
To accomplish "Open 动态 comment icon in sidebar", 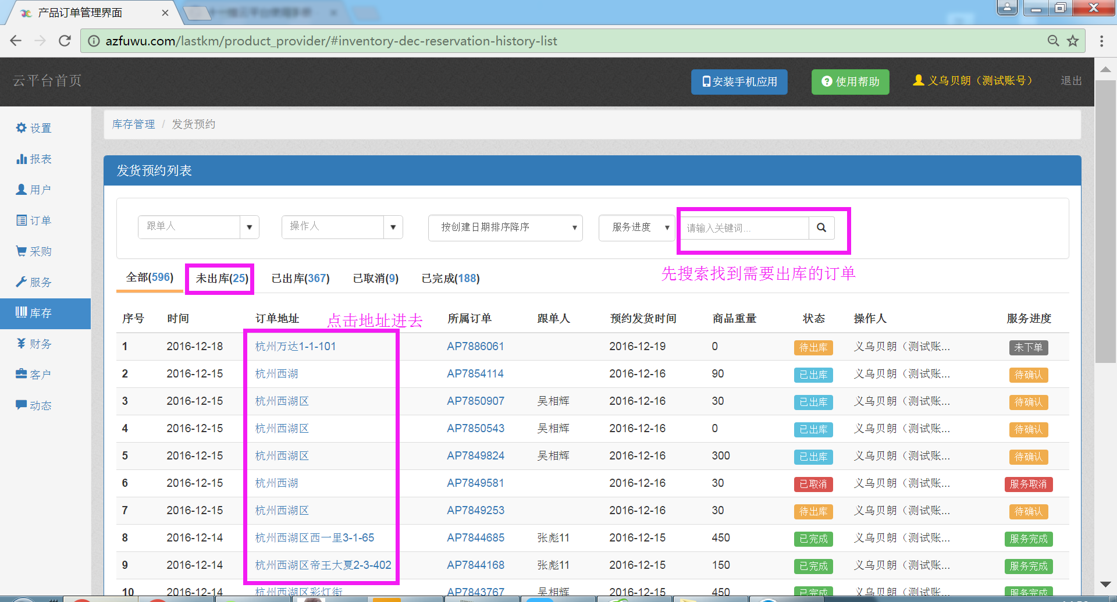I will coord(22,405).
